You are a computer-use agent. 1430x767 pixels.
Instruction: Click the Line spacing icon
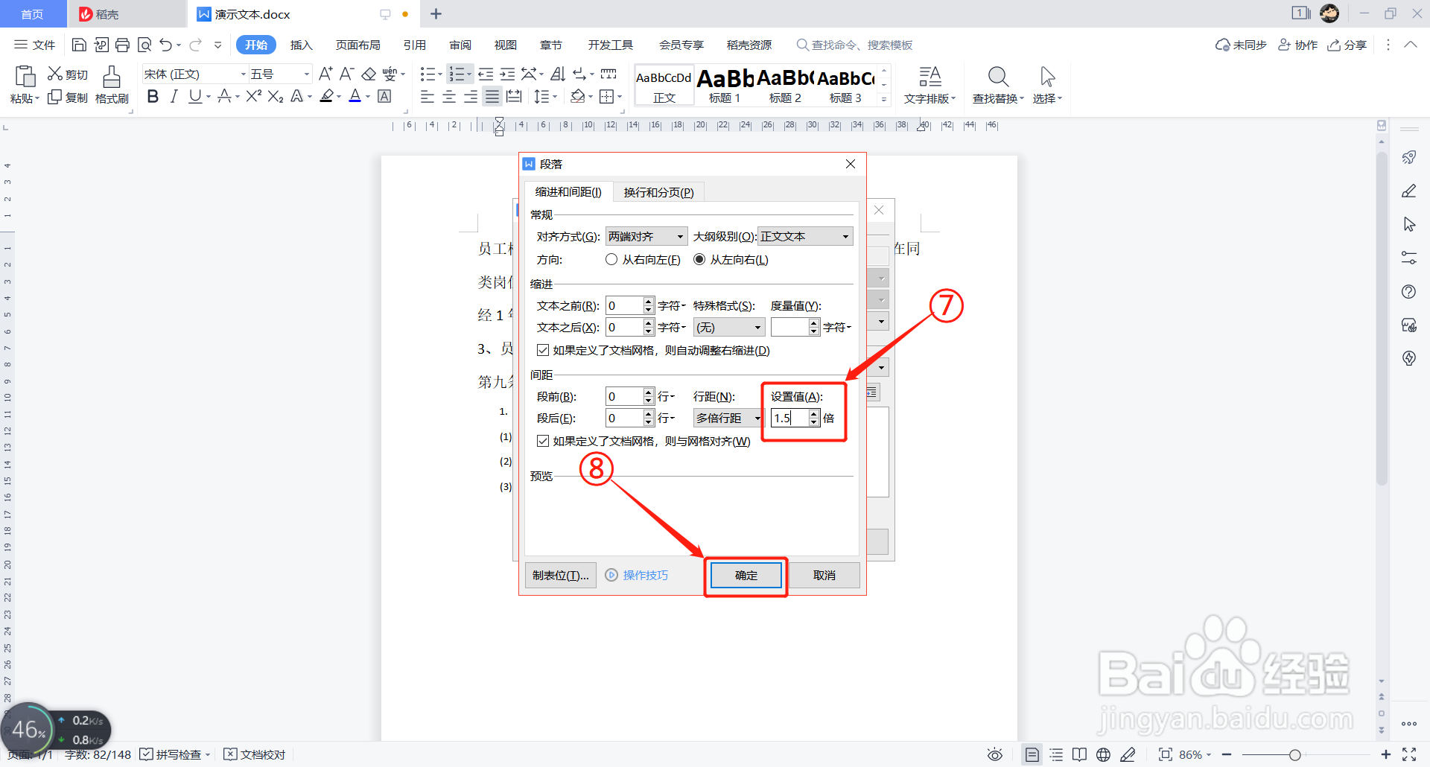click(541, 97)
